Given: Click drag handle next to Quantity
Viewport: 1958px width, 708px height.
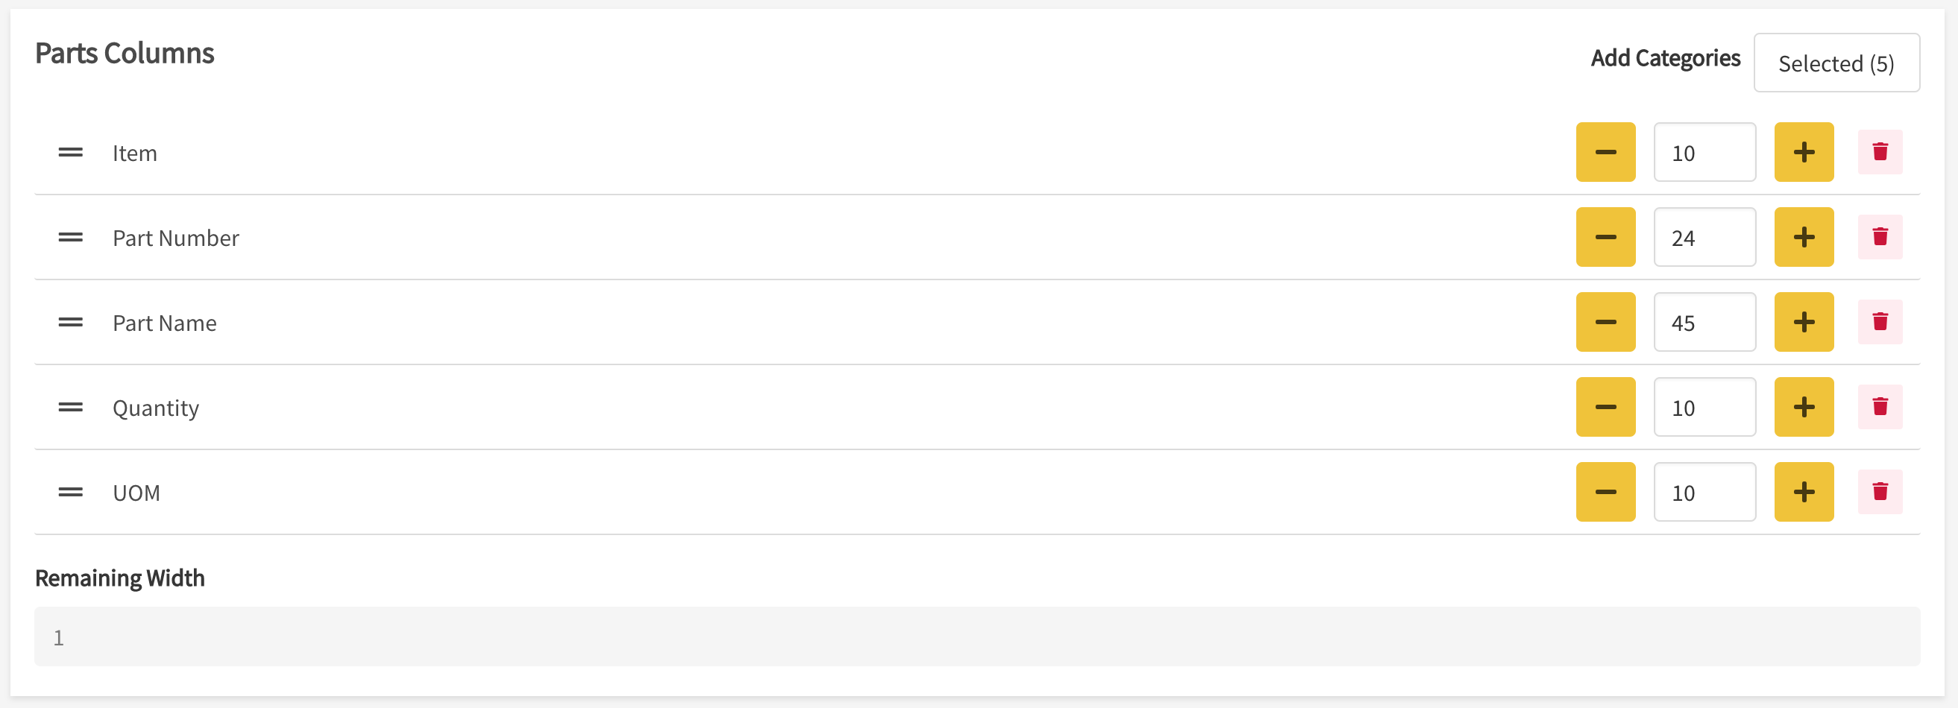Looking at the screenshot, I should (71, 407).
